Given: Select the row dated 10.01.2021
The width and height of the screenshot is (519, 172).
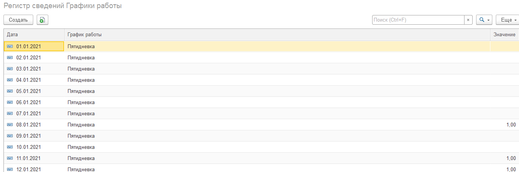Looking at the screenshot, I should (29, 147).
